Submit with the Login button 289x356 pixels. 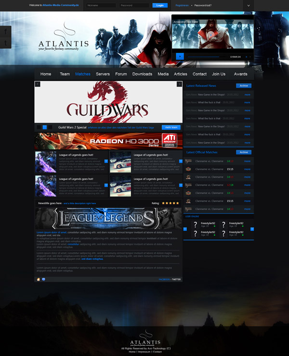tap(160, 5)
